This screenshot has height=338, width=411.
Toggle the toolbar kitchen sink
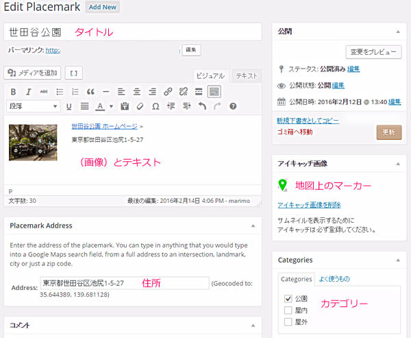point(214,92)
